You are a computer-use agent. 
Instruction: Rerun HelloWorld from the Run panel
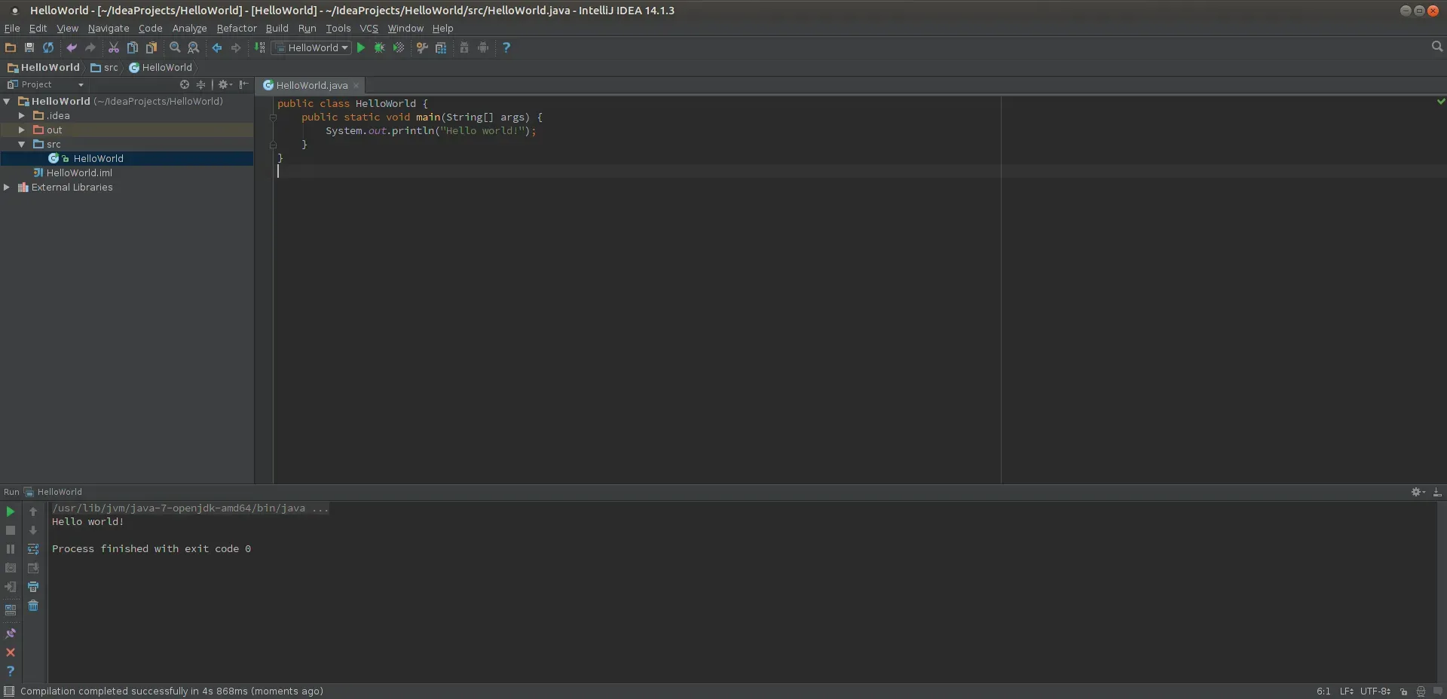(11, 511)
